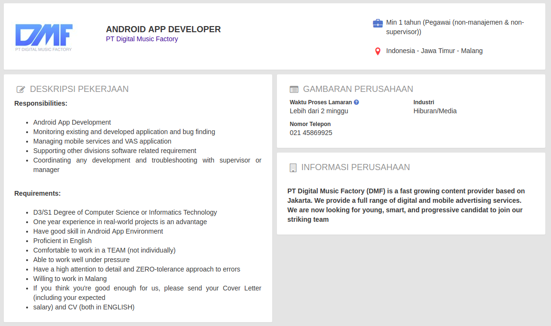Screen dimensions: 551x326
Task: Click the pencil edit icon beside Deskripsi Pekerjaan
Action: pos(21,90)
